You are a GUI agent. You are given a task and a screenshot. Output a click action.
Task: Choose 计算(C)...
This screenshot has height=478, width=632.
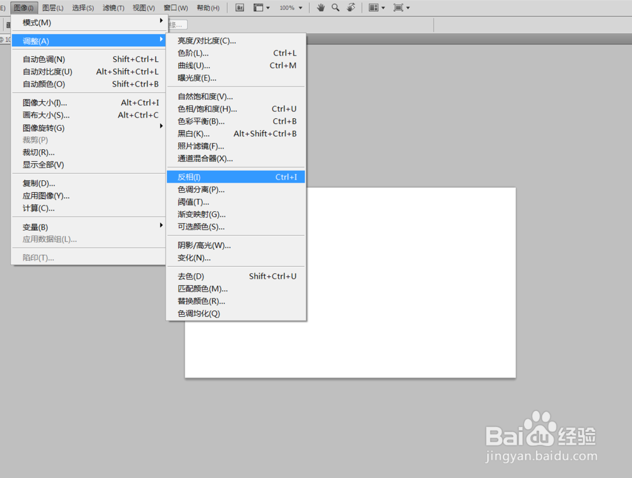88,209
